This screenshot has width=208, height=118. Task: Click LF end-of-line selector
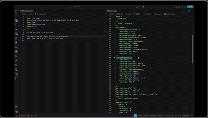pyautogui.click(x=172, y=116)
